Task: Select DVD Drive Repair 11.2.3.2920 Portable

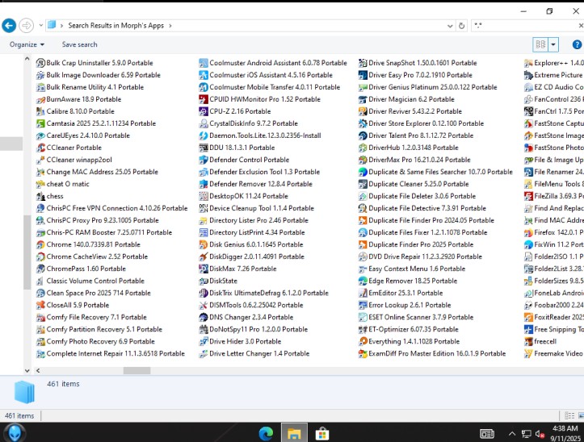Action: click(x=420, y=256)
